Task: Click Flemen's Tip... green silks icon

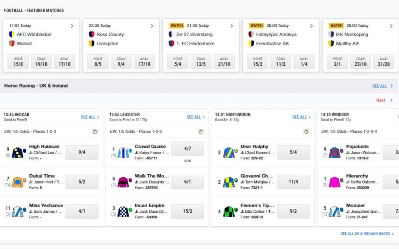Action: pos(230,211)
